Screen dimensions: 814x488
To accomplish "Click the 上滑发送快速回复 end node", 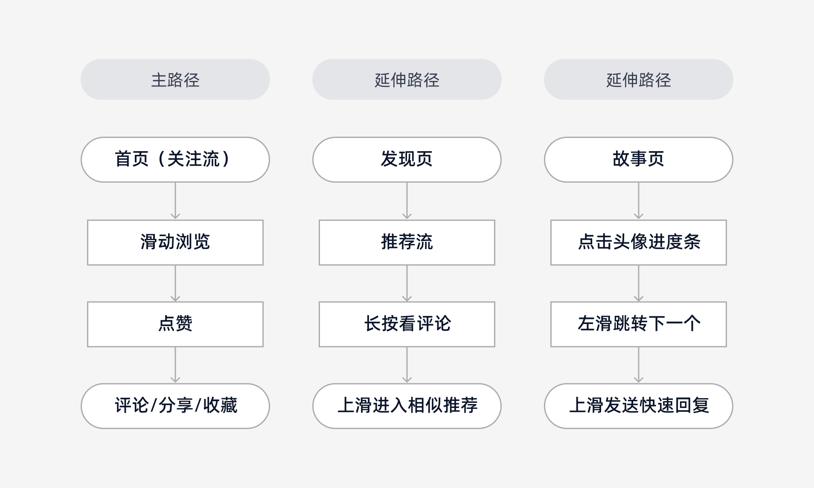I will tap(638, 406).
